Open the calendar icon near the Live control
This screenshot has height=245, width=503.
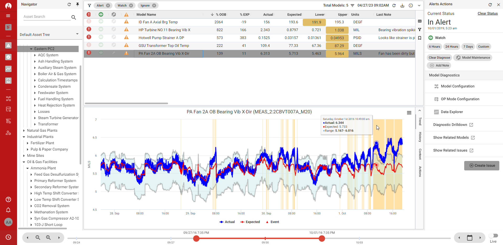pyautogui.click(x=470, y=237)
